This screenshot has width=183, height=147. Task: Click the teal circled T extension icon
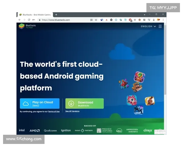click(x=125, y=20)
